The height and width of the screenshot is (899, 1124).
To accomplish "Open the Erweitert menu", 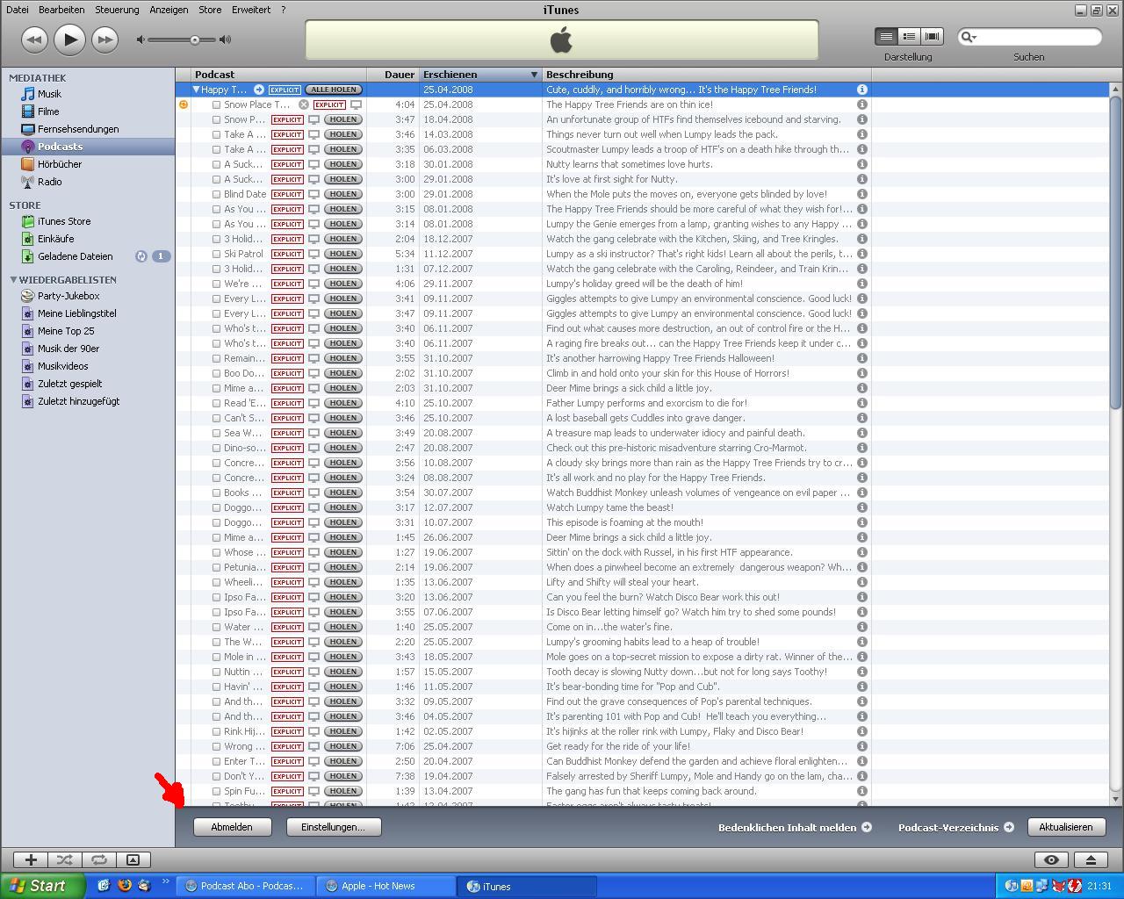I will 251,10.
